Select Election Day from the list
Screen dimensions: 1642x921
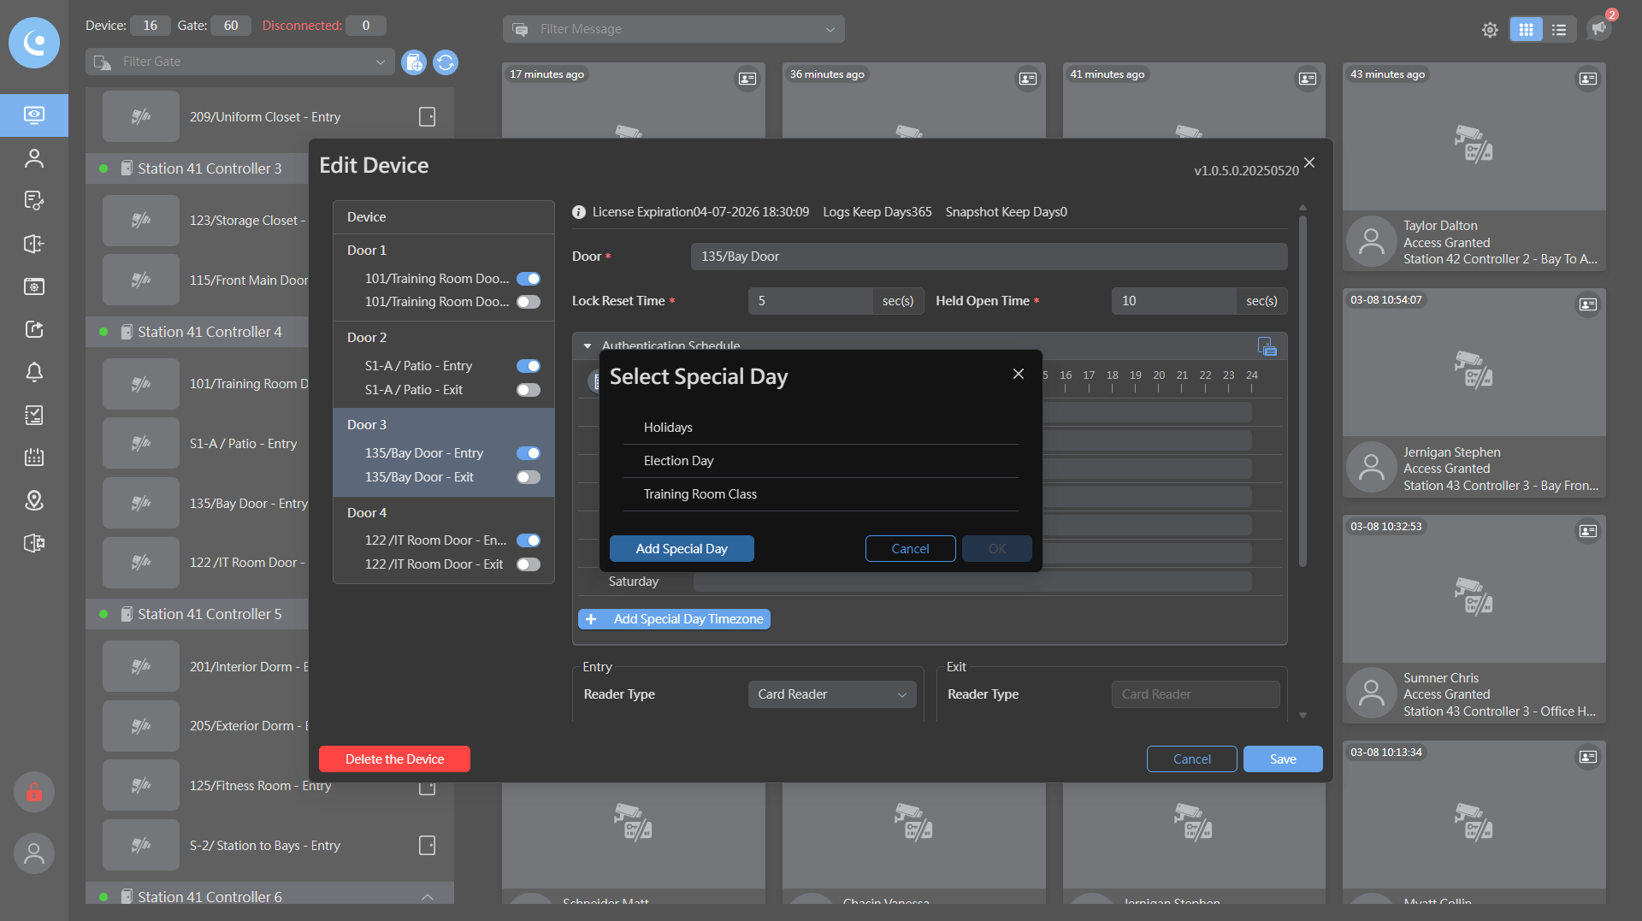pos(678,461)
